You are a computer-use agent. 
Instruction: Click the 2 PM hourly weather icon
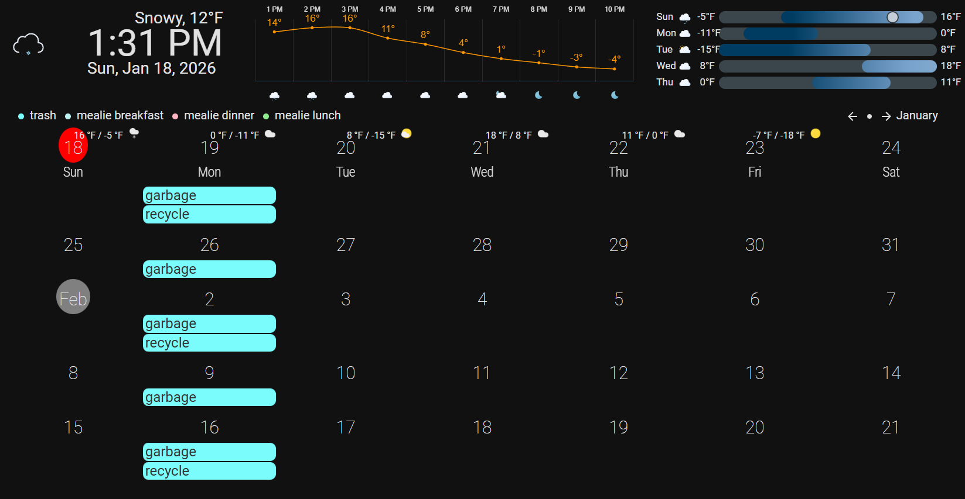(312, 95)
